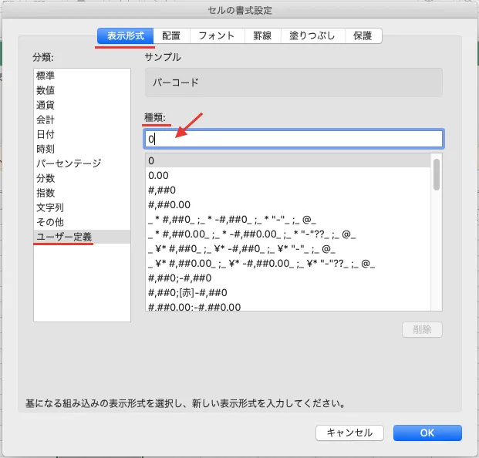479x458 pixels.
Task: Click the 種類 format input field
Action: pos(294,139)
